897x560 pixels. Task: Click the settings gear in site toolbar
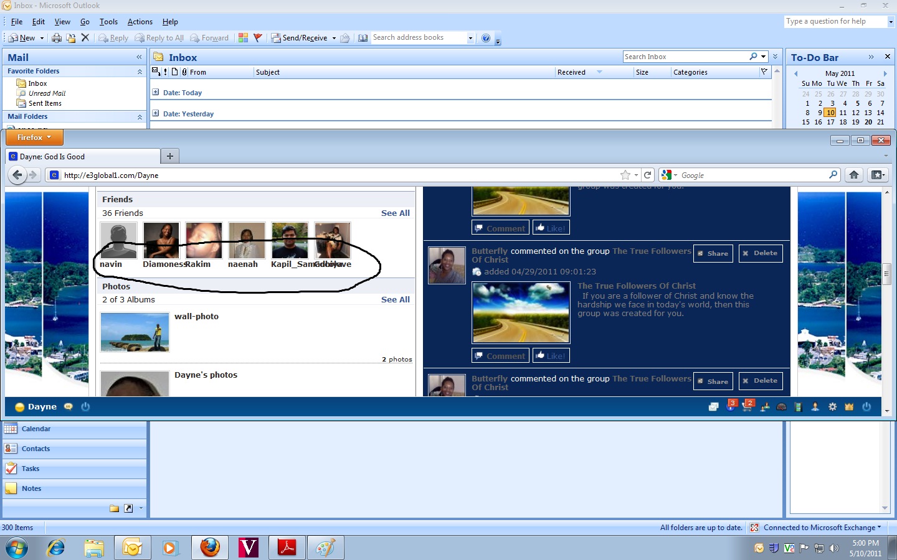(x=832, y=407)
